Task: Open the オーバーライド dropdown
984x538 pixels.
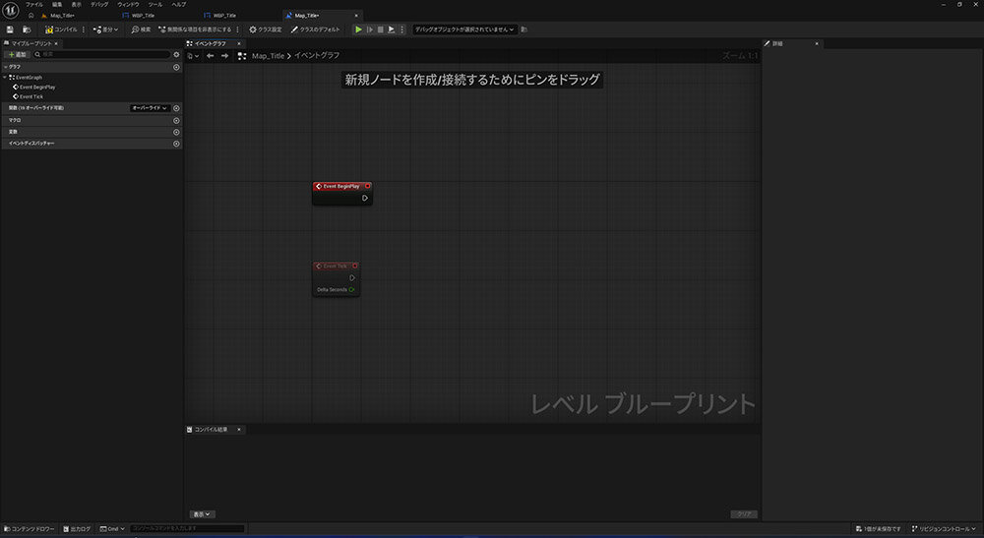Action: [149, 108]
